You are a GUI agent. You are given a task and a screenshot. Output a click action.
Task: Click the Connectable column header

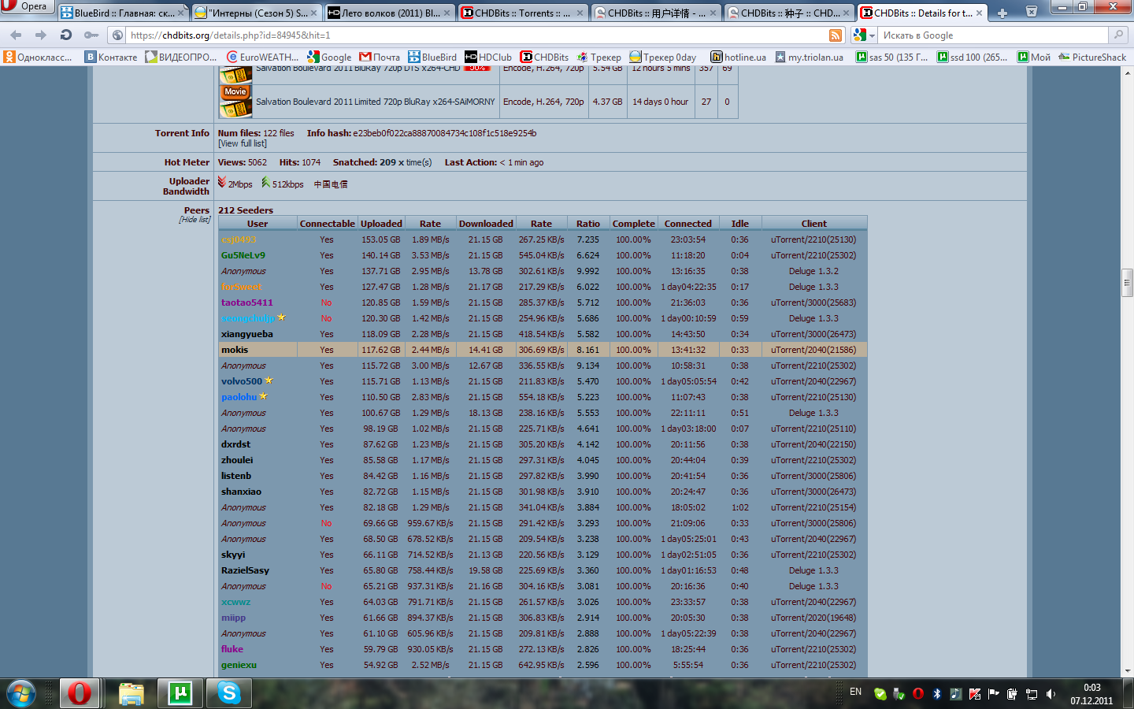pos(327,224)
